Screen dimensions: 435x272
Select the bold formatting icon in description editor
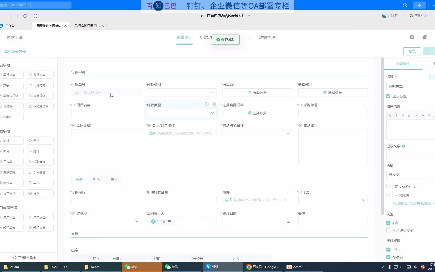(x=390, y=116)
